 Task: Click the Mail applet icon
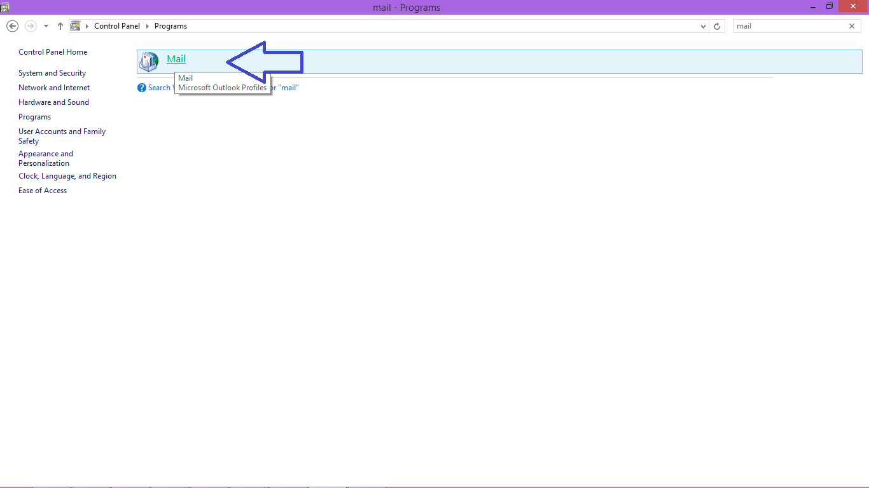coord(149,62)
